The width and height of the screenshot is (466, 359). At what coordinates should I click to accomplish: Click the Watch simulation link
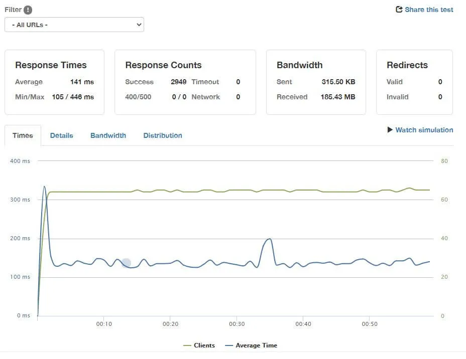point(424,130)
